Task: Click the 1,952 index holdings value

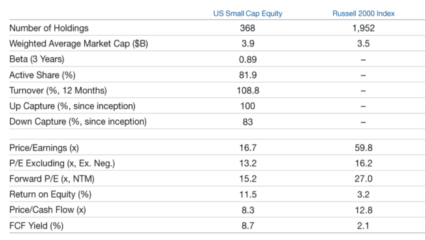Action: [363, 28]
